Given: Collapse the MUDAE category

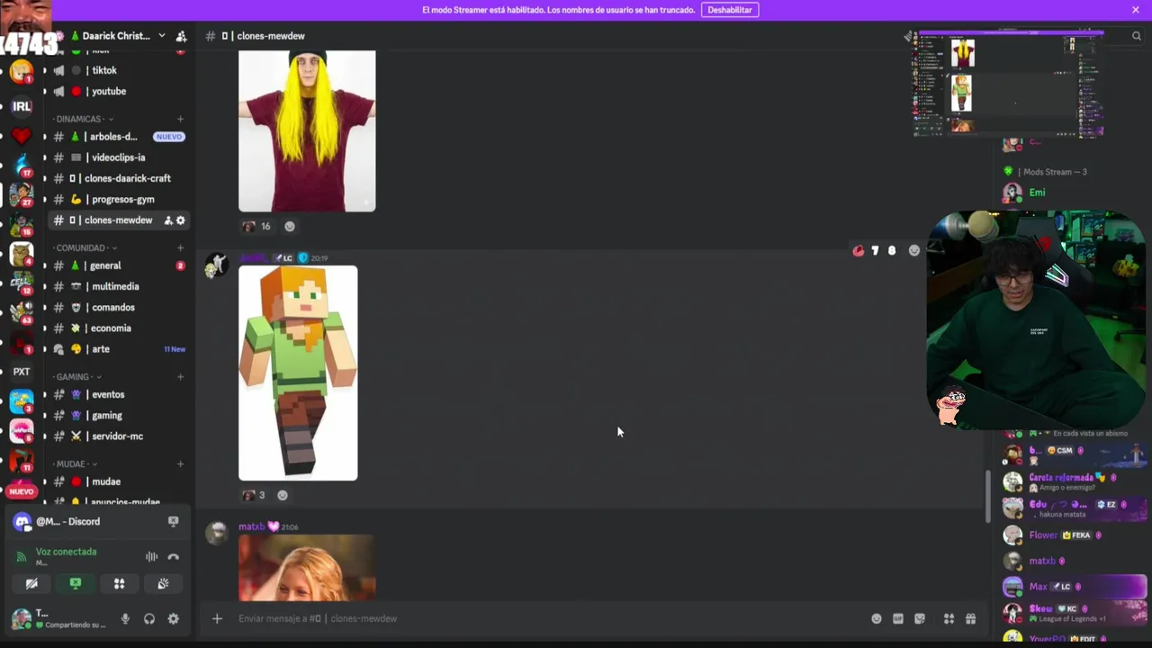Looking at the screenshot, I should [75, 463].
